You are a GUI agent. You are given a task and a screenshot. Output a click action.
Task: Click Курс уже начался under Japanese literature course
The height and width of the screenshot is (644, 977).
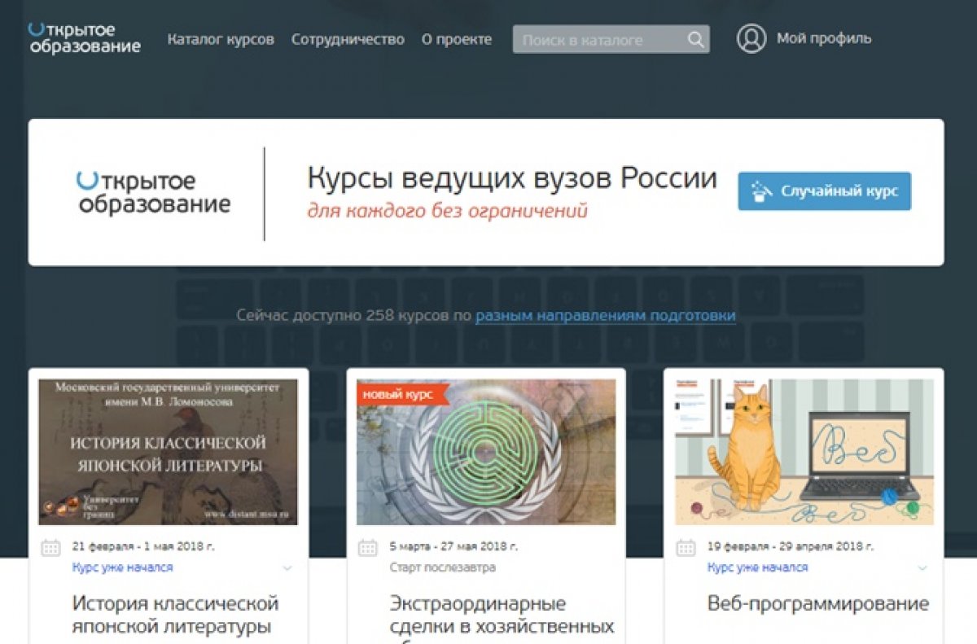[x=122, y=567]
